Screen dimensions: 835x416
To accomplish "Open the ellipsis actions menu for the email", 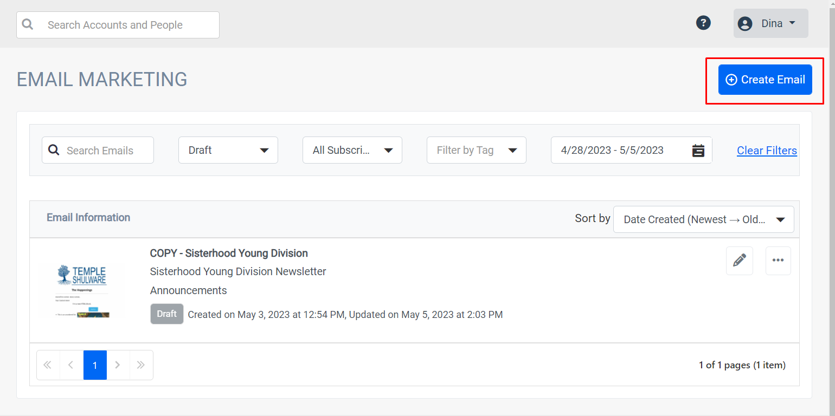I will [778, 261].
